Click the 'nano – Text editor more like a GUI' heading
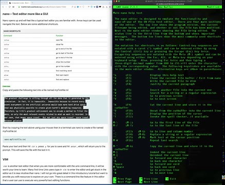The image size is (225, 185). click(25, 14)
